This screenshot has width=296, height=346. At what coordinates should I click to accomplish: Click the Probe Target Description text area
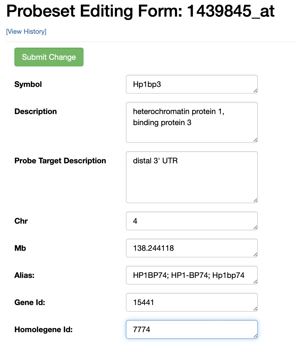click(x=191, y=177)
